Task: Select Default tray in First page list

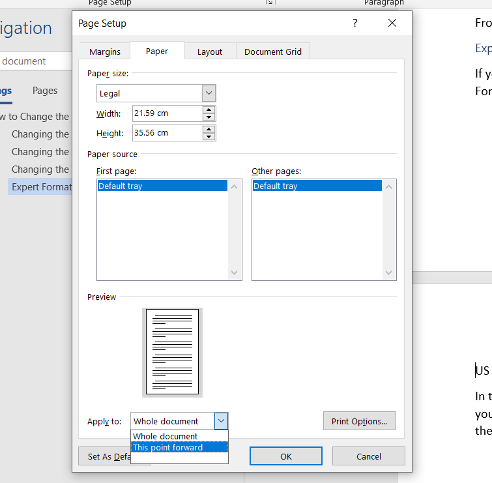Action: [162, 186]
